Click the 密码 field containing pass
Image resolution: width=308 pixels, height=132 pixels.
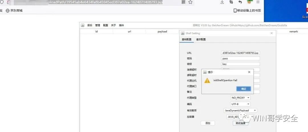240,58
